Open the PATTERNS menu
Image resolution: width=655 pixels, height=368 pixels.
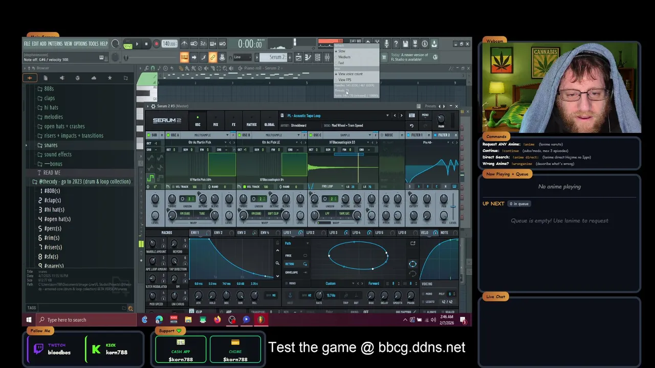click(55, 44)
